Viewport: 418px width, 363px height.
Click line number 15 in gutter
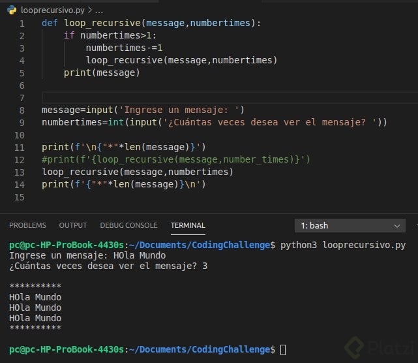[19, 197]
